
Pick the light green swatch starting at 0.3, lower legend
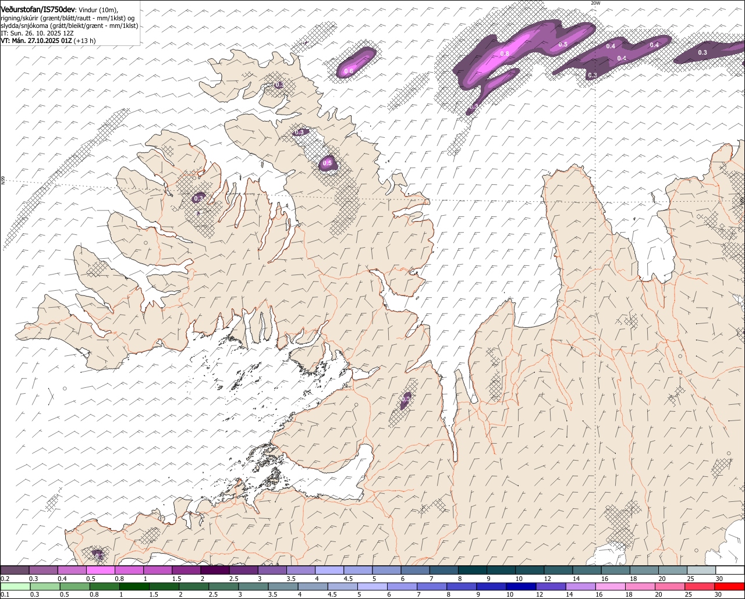45,587
